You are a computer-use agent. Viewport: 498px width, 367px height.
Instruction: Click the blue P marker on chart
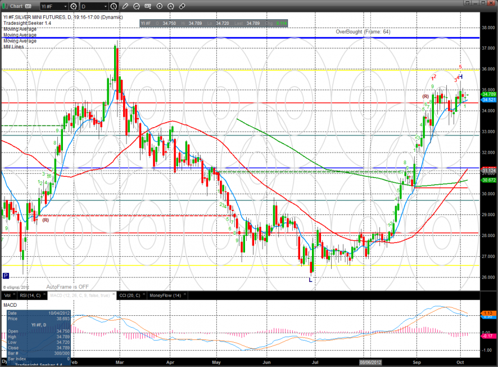[6, 276]
